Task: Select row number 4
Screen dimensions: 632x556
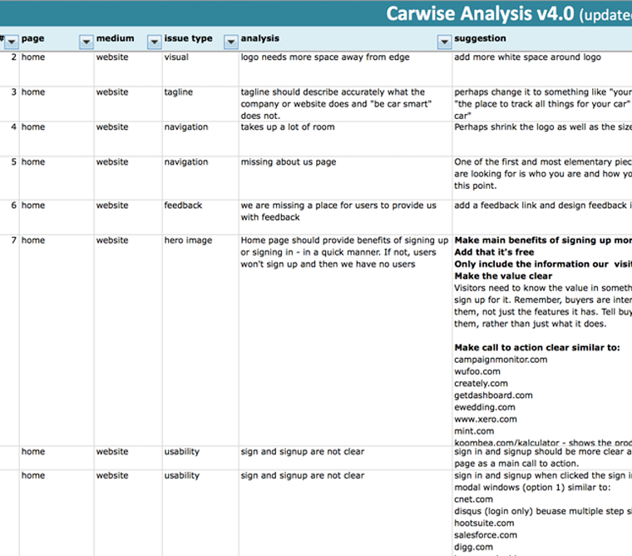Action: [x=13, y=127]
